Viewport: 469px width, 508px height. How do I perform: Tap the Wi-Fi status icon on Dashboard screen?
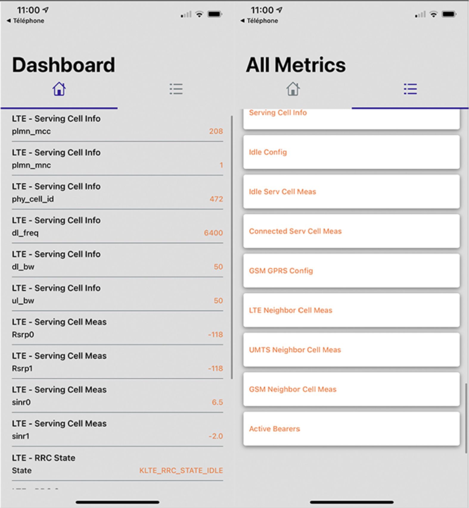click(x=199, y=14)
